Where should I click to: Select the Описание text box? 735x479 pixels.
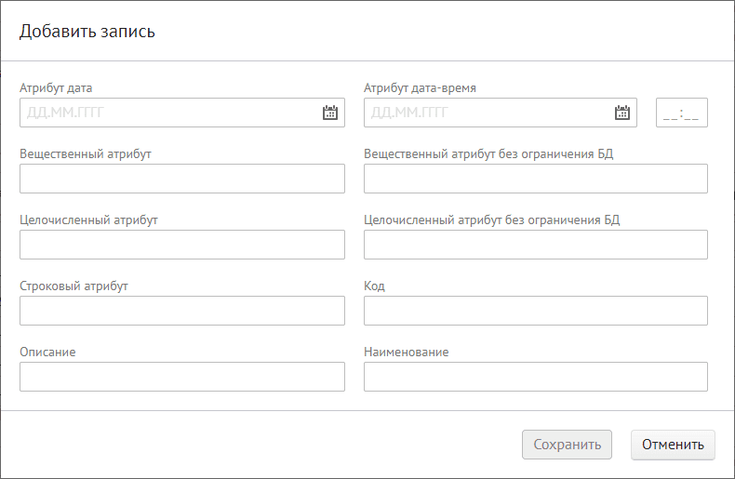[x=181, y=377]
